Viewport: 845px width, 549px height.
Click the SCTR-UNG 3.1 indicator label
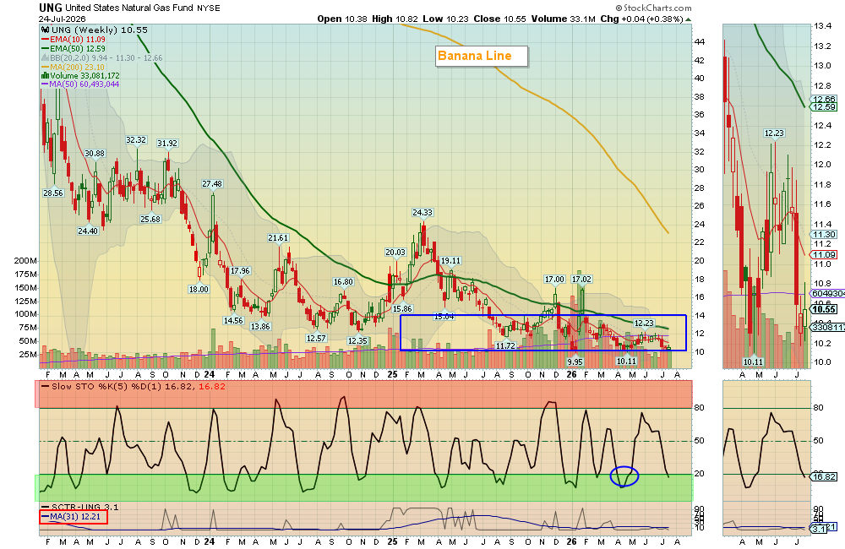tap(79, 507)
